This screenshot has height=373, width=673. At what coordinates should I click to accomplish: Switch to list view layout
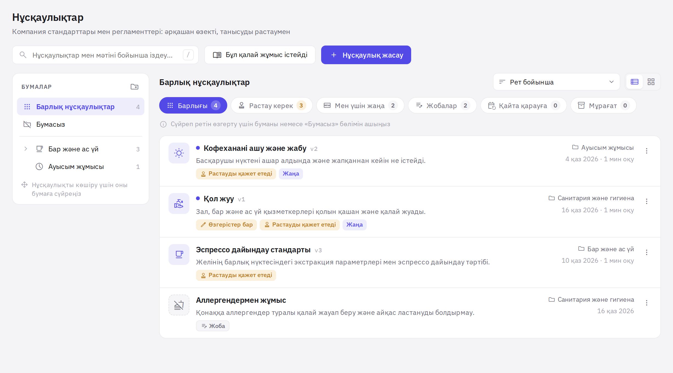tap(635, 82)
